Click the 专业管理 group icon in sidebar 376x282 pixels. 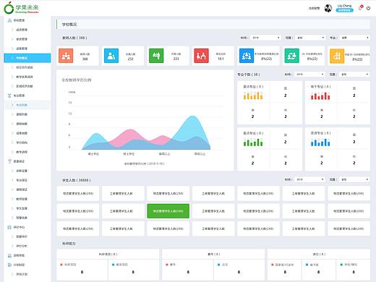tap(9, 95)
